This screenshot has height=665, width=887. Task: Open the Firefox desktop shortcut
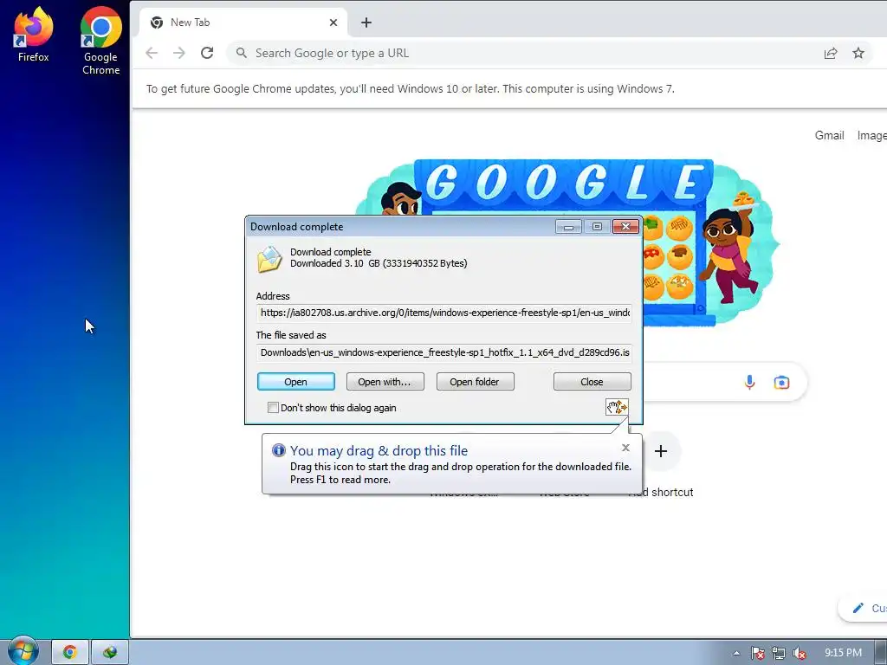tap(33, 35)
